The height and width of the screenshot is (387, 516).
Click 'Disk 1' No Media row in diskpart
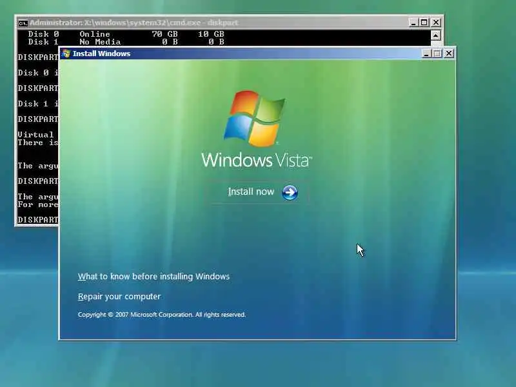click(126, 42)
